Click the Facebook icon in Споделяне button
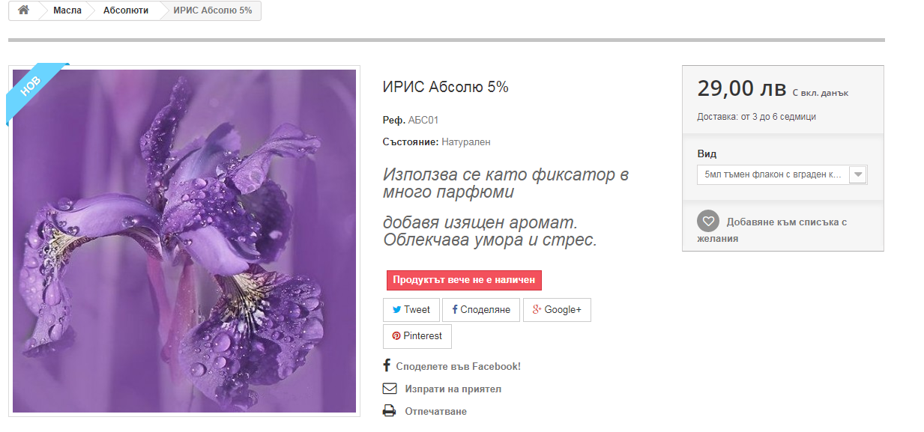Image resolution: width=924 pixels, height=432 pixels. pyautogui.click(x=455, y=310)
